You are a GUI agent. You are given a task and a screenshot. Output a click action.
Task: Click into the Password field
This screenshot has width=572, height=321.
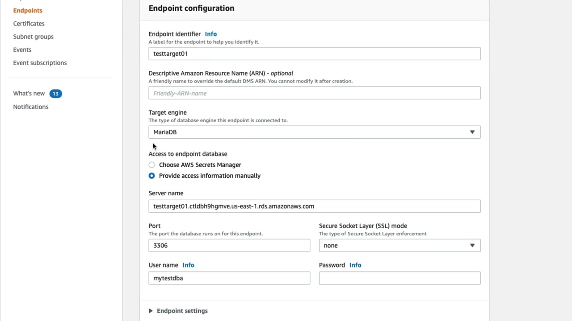tap(400, 278)
